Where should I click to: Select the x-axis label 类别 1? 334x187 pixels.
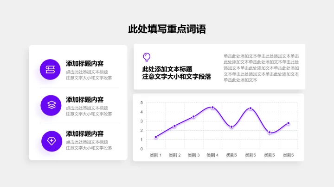tap(156, 155)
